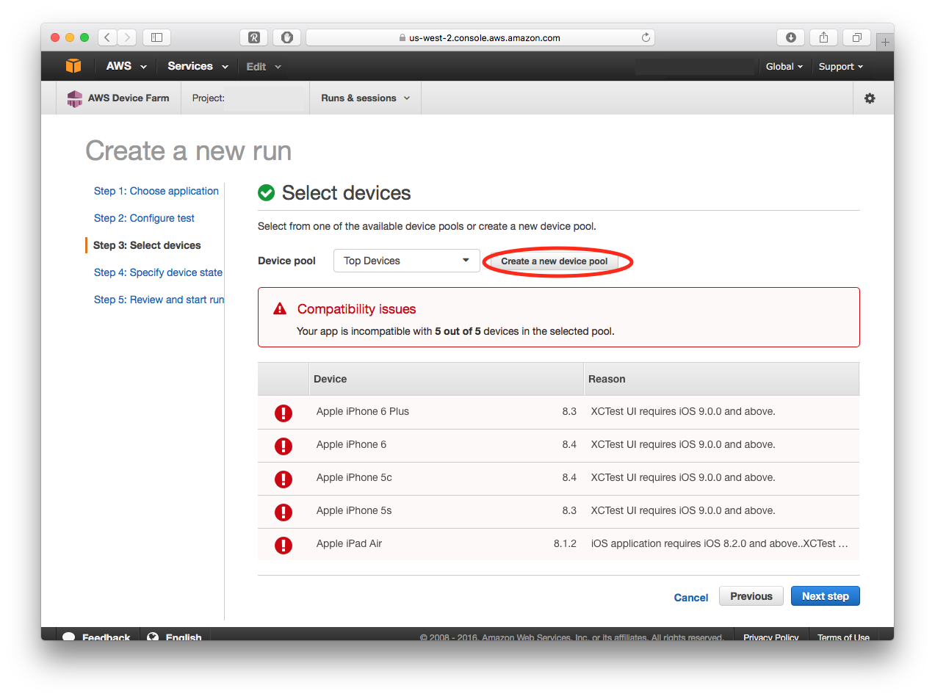Reload the page with the refresh icon

646,37
